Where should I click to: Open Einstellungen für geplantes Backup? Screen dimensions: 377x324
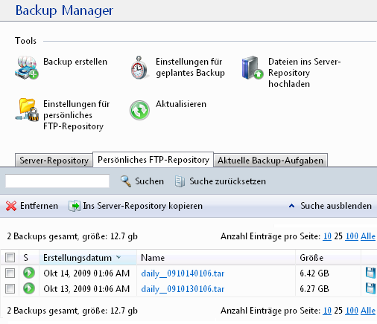pyautogui.click(x=190, y=67)
